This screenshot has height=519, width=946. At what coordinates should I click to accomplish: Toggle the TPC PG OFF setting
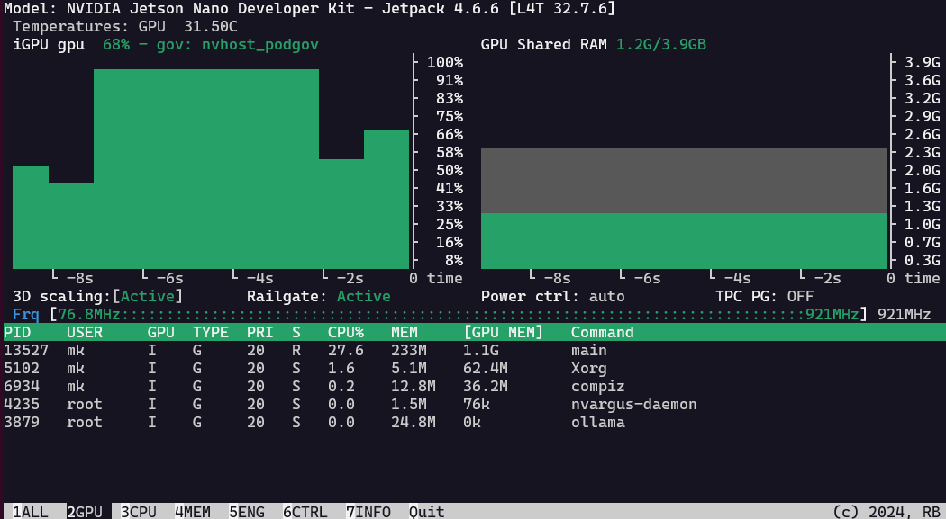click(x=800, y=296)
